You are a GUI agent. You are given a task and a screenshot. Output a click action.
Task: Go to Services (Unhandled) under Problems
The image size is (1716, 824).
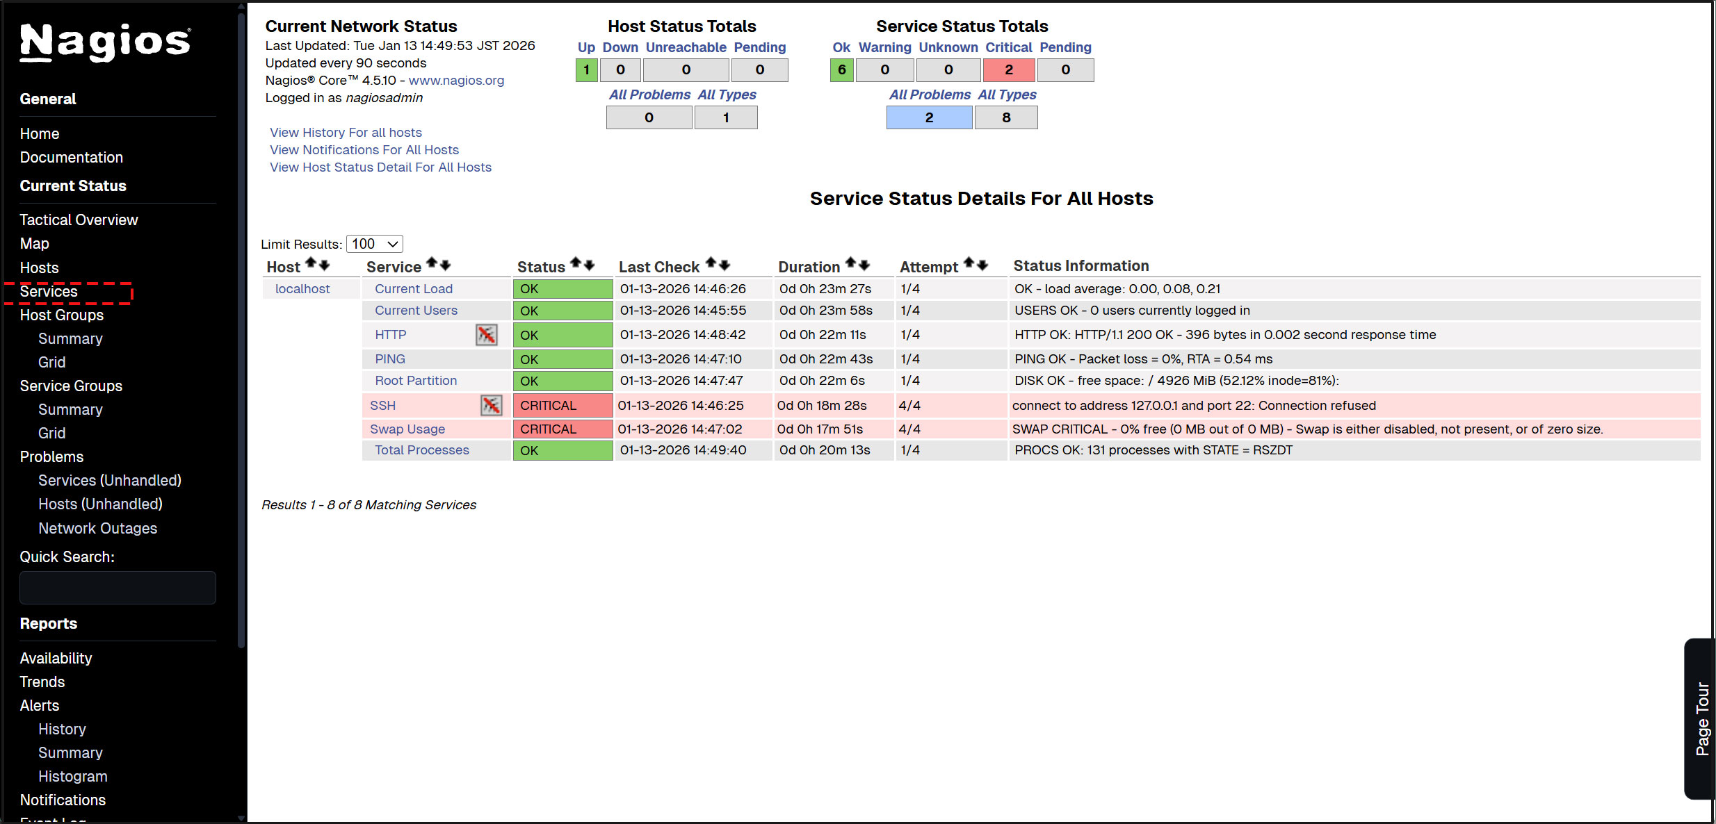tap(109, 480)
